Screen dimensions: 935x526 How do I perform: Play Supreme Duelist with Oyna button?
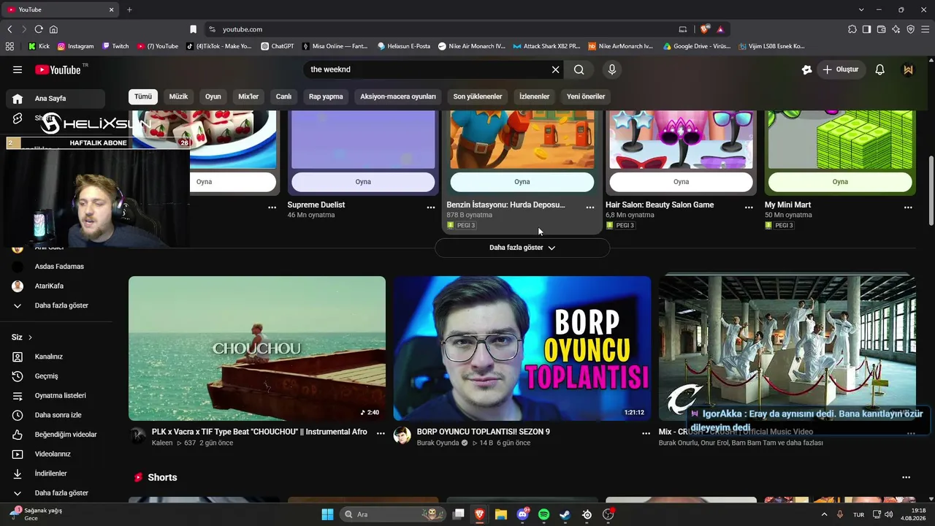tap(363, 182)
